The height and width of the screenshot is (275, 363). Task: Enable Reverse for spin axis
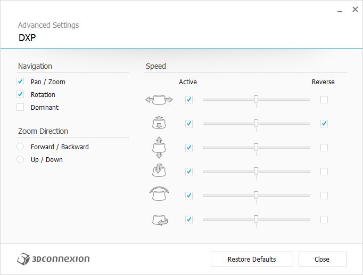(x=324, y=220)
